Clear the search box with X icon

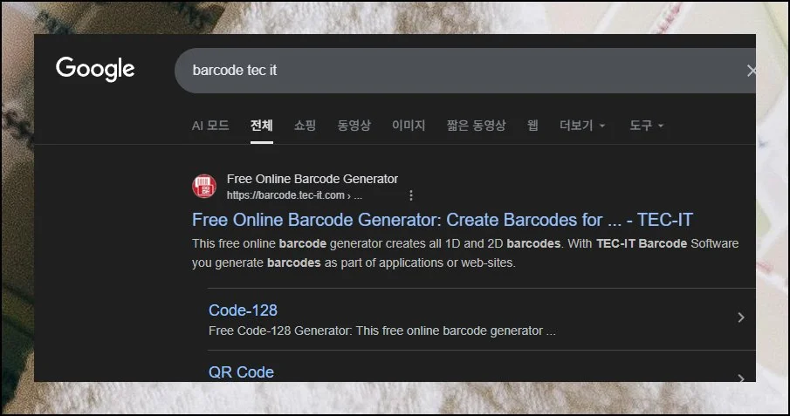pyautogui.click(x=751, y=71)
